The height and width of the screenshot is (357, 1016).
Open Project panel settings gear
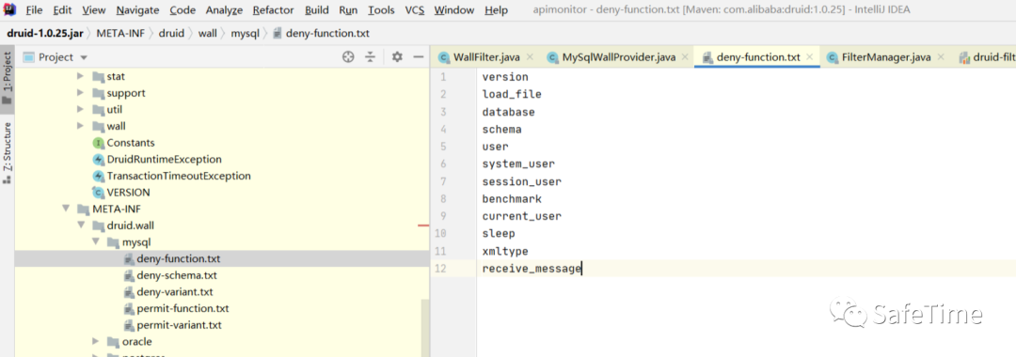[397, 57]
